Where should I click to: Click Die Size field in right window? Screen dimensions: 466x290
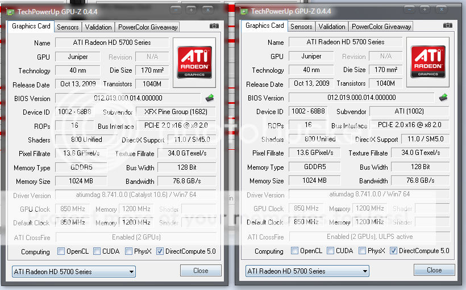tap(386, 70)
